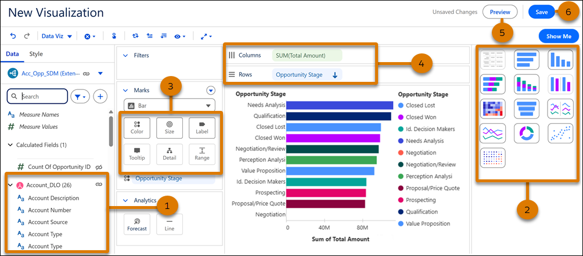The height and width of the screenshot is (256, 583).
Task: Select the stacked horizontal bar chart type
Action: (492, 84)
